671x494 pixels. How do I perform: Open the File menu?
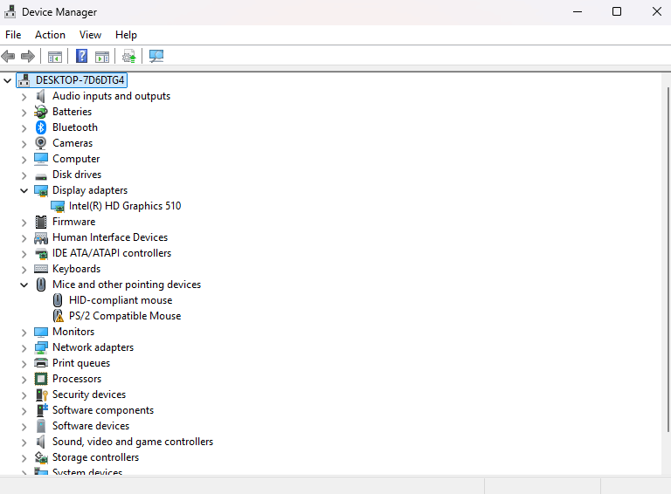(13, 35)
